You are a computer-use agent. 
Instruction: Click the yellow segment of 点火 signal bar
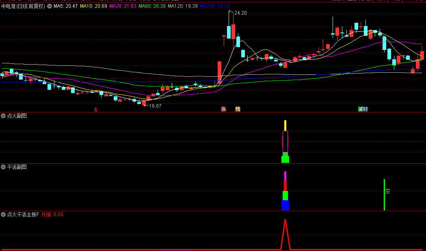(x=285, y=125)
